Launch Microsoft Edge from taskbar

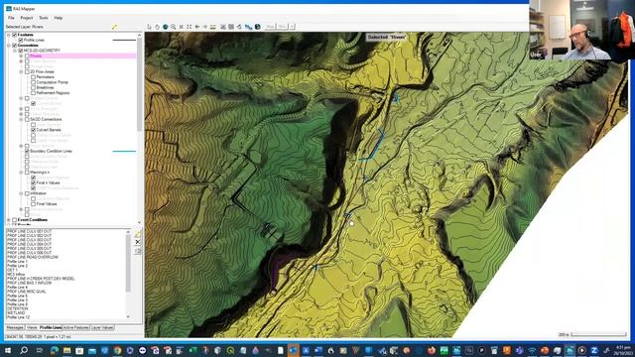55,350
